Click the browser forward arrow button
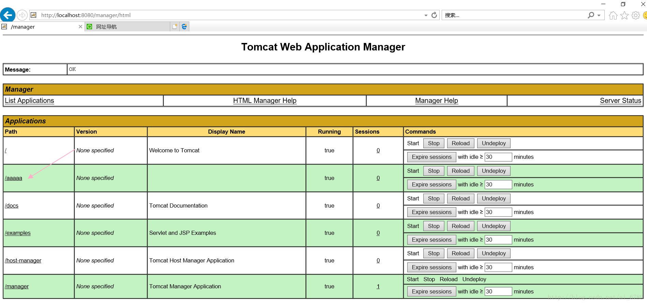The height and width of the screenshot is (304, 647). [22, 15]
